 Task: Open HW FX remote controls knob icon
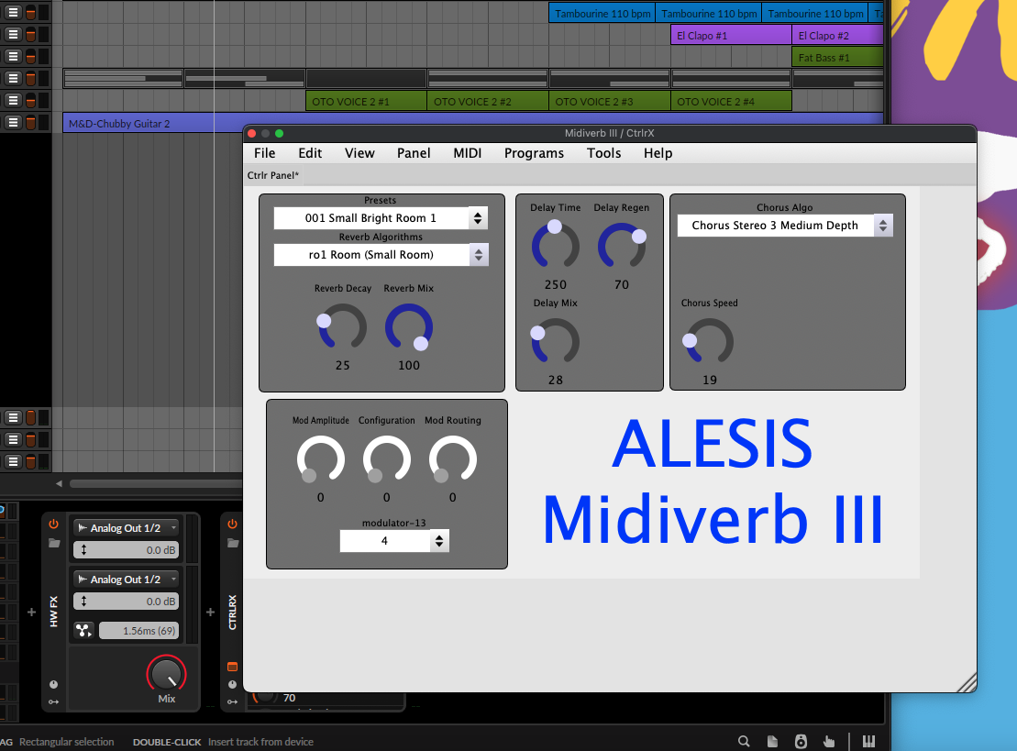(54, 684)
